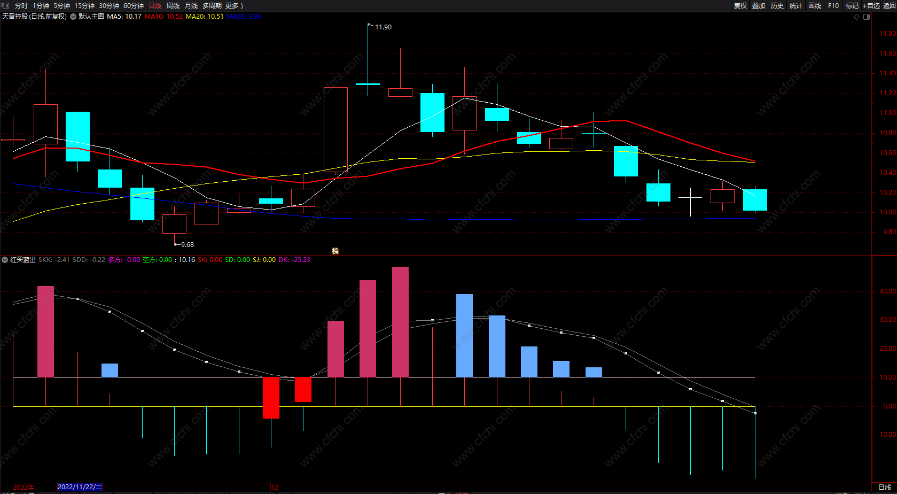Screen dimensions: 897x494
Task: Click the collapse sidebar icon at top-left
Action: [x=5, y=5]
